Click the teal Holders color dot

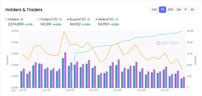click(6, 19)
